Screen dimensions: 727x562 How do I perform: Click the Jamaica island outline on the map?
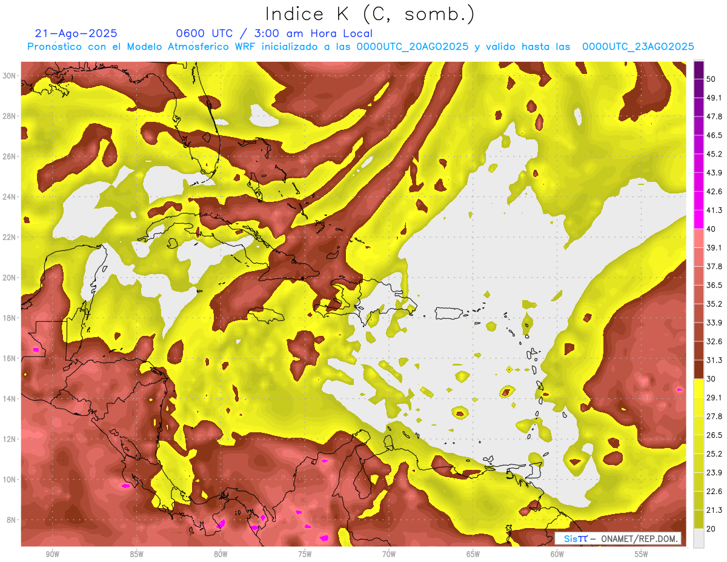pyautogui.click(x=267, y=314)
